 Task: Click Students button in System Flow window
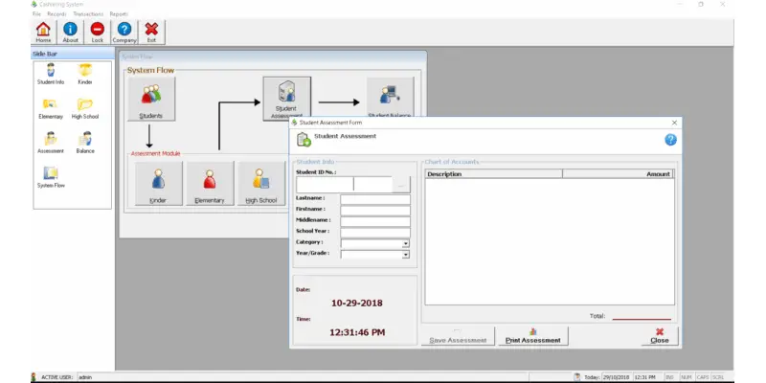[x=151, y=99]
